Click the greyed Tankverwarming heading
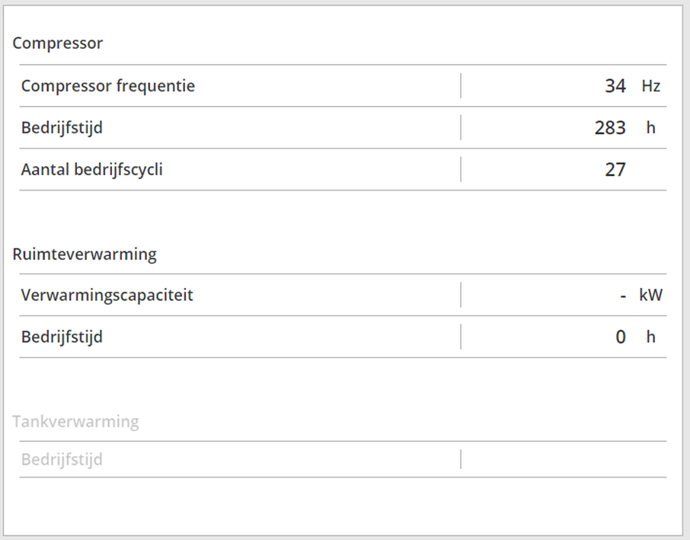Viewport: 690px width, 540px height. coord(75,422)
